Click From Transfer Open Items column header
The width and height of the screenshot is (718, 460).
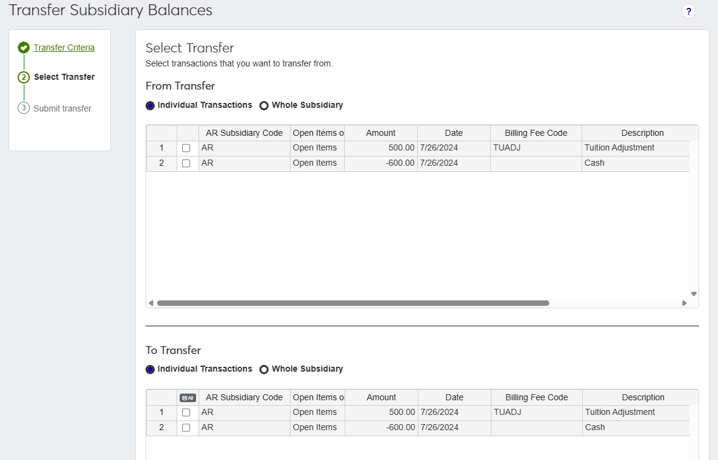317,133
